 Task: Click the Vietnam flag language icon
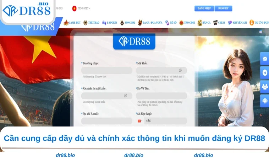click(74, 8)
